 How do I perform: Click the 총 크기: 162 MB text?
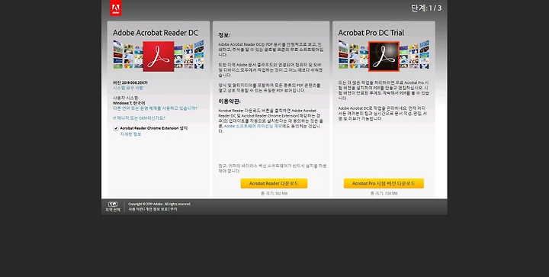(x=274, y=193)
